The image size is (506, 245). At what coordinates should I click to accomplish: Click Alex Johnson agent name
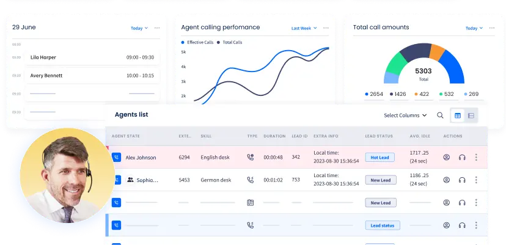tap(141, 158)
